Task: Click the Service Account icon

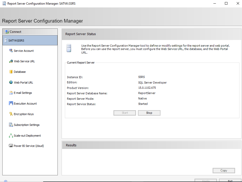Action: pyautogui.click(x=11, y=51)
